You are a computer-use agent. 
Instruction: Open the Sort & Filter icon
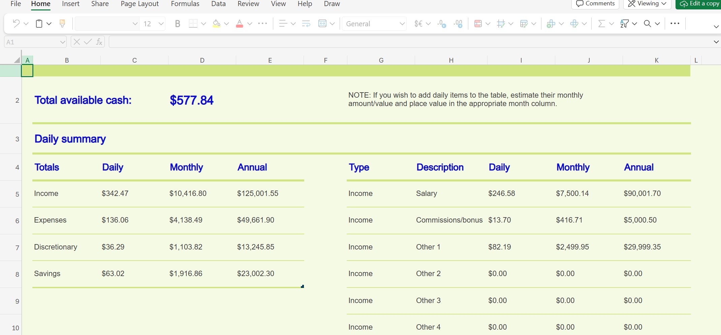625,24
